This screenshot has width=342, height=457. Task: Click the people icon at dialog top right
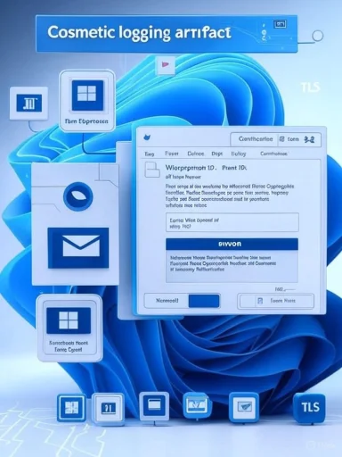[x=309, y=139]
